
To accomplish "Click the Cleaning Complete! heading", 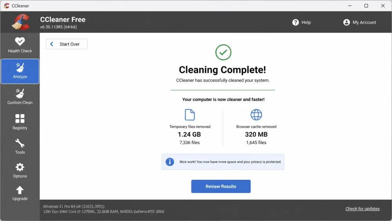I will click(223, 69).
